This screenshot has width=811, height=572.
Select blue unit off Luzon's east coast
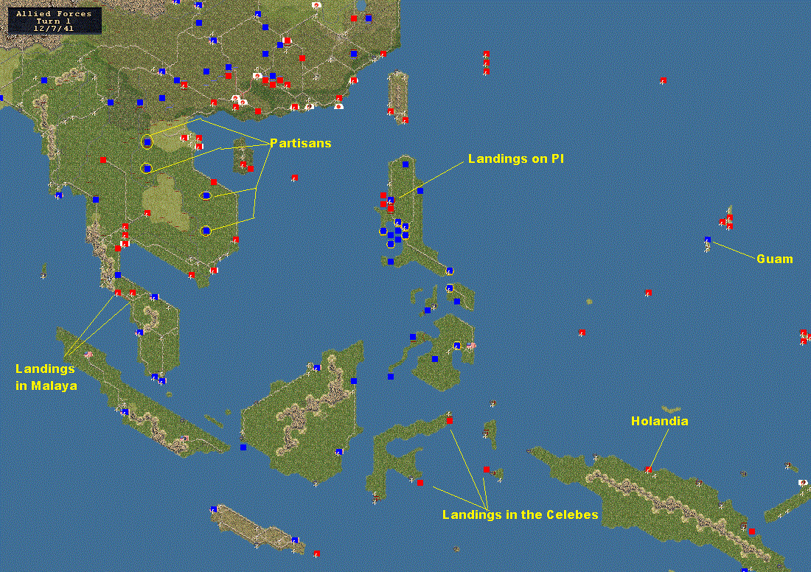click(x=420, y=191)
